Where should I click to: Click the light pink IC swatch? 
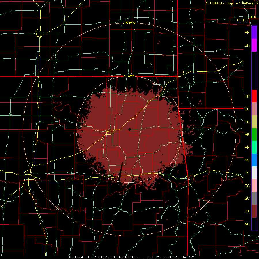click(254, 186)
